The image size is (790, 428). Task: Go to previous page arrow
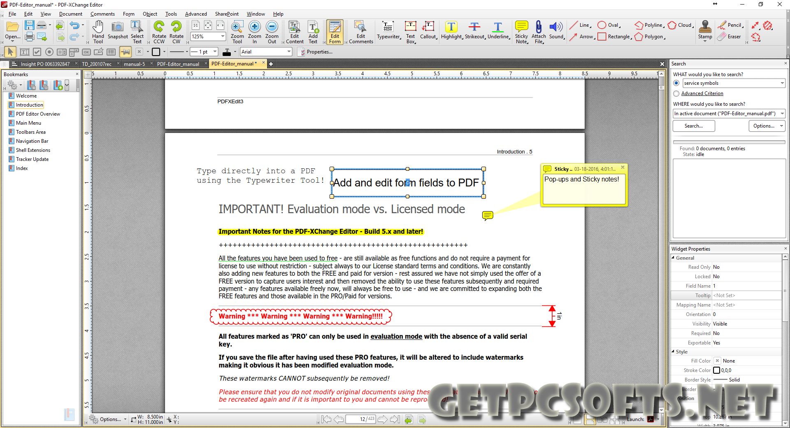tap(339, 419)
